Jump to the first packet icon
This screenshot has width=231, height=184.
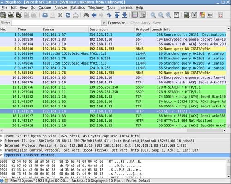(117, 15)
